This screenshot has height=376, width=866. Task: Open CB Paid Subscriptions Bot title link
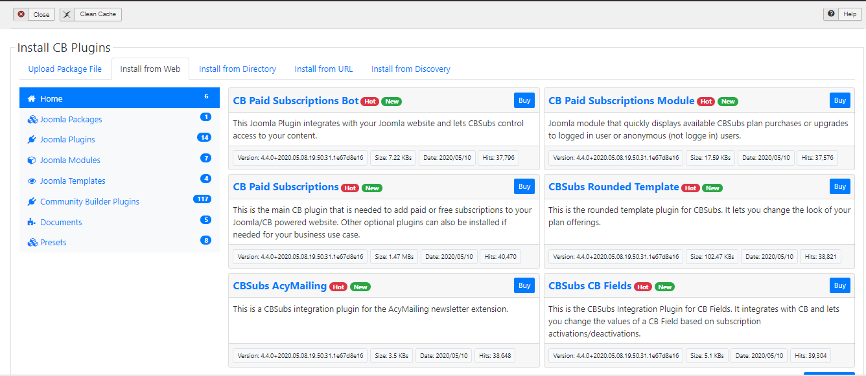(296, 101)
